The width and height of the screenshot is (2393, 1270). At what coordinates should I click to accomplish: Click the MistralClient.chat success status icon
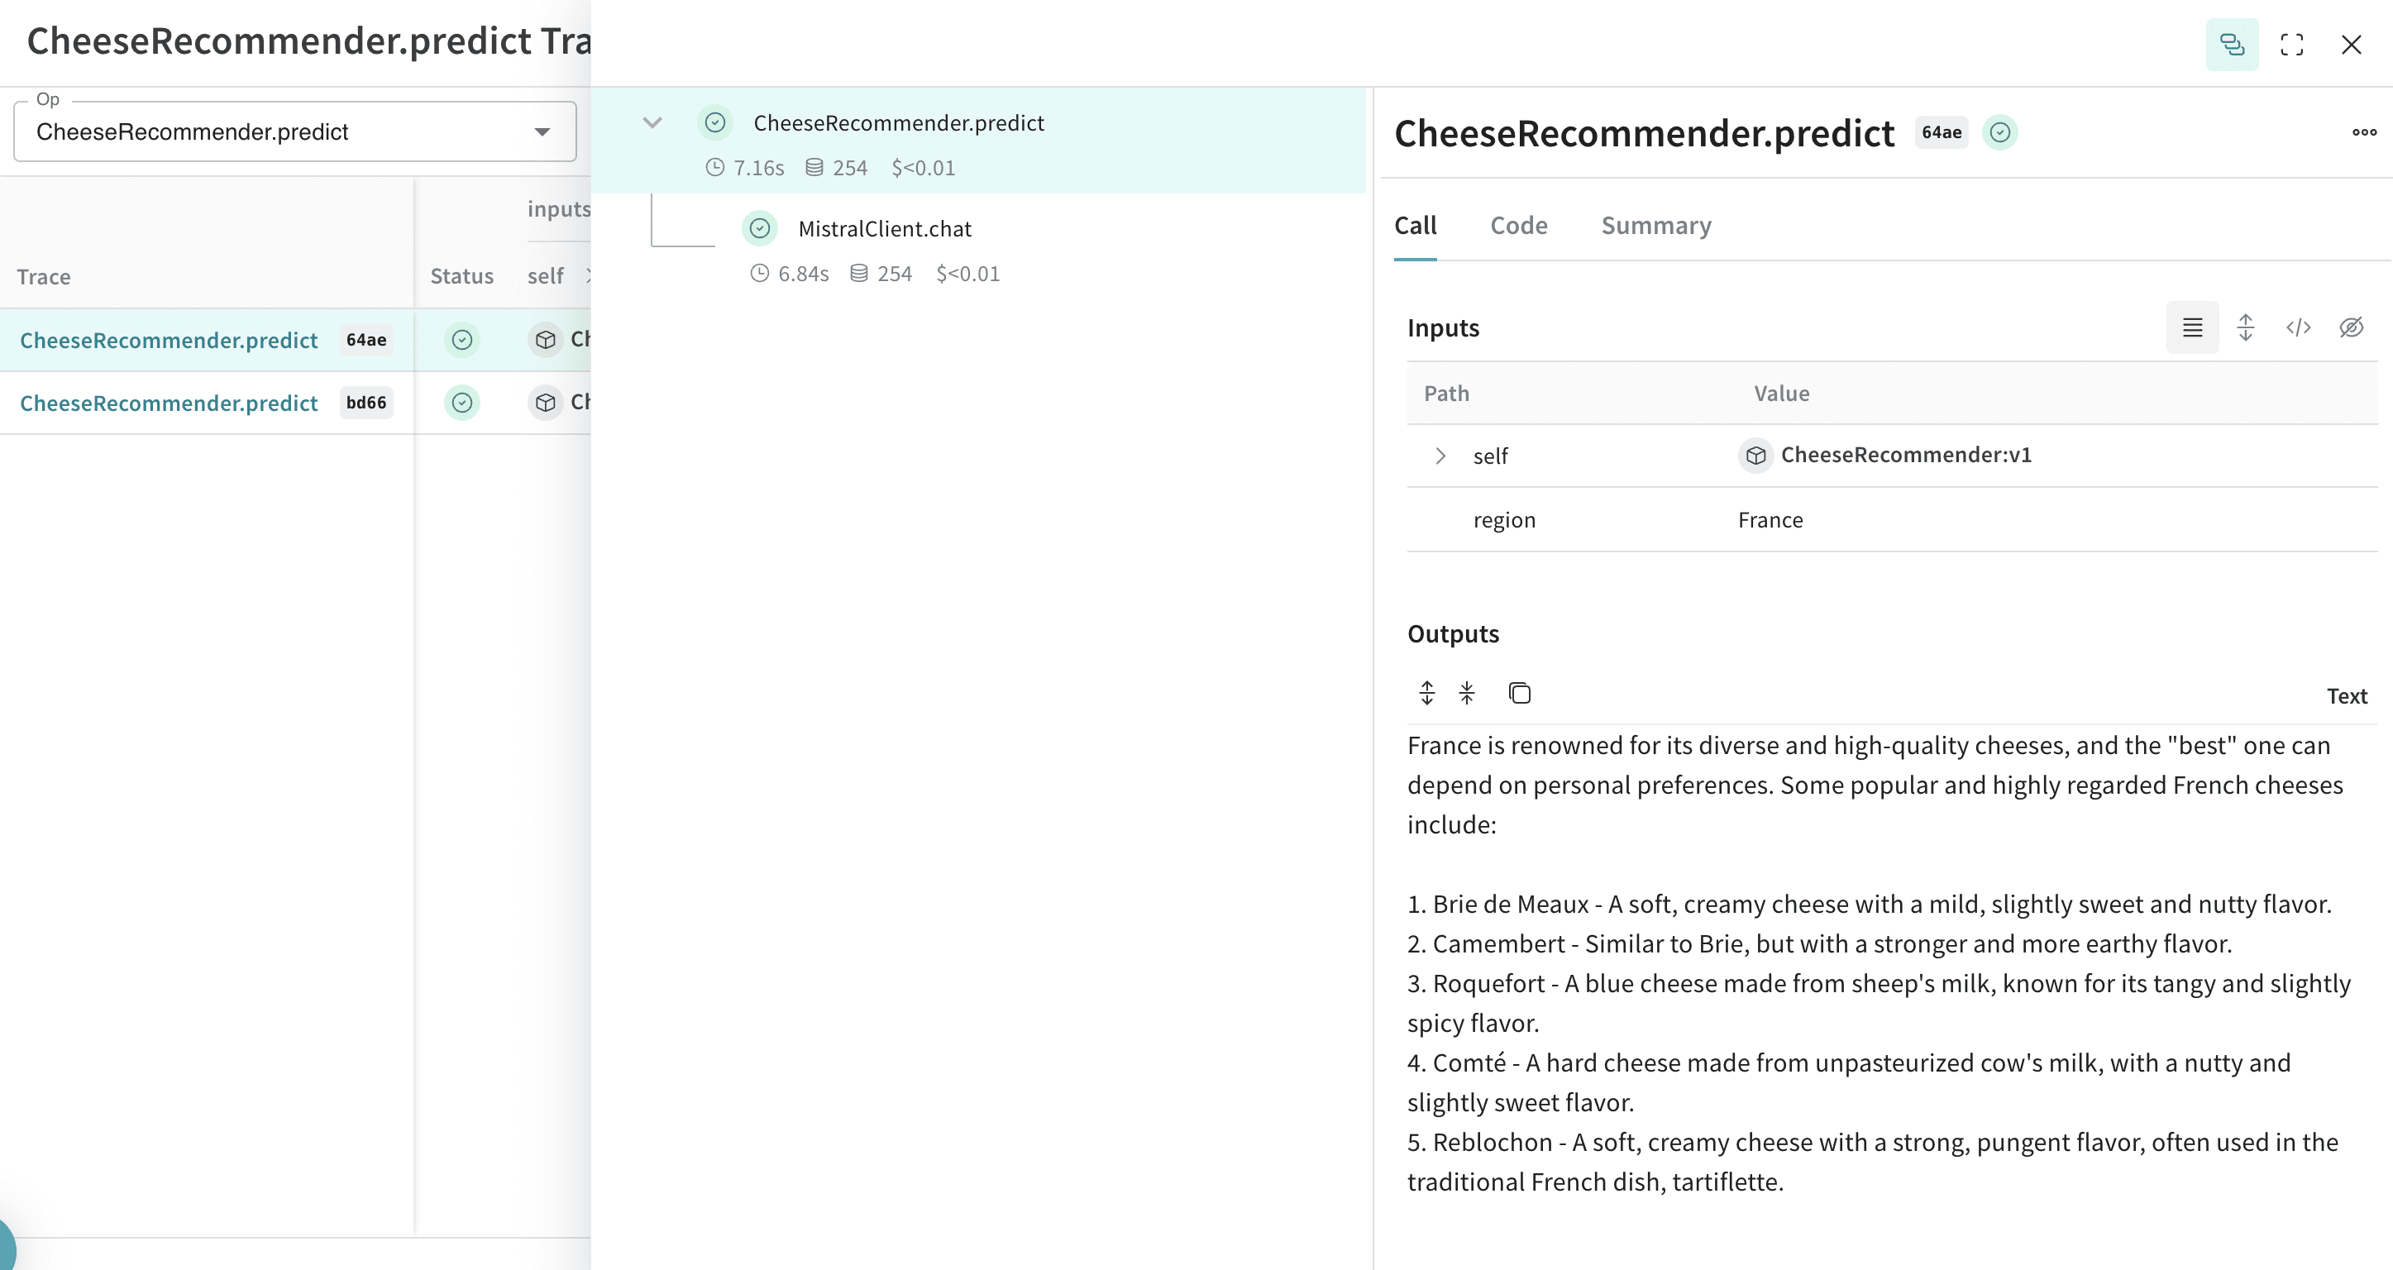tap(760, 228)
